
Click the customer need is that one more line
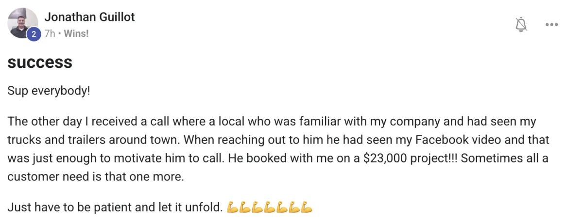click(96, 177)
